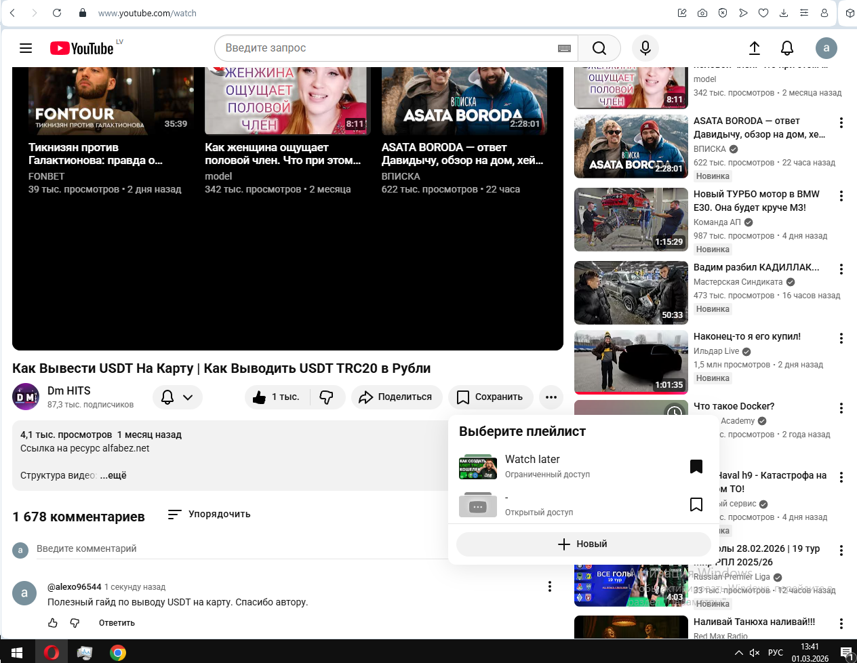Open the notifications bell in header
Image resolution: width=857 pixels, height=663 pixels.
pos(786,48)
